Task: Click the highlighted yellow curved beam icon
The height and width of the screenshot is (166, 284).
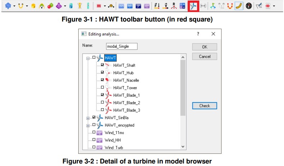Action: (x=238, y=6)
